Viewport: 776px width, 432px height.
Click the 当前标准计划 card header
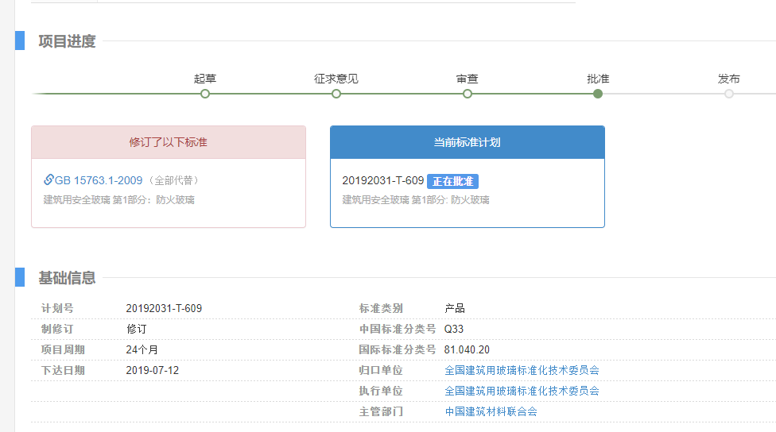tap(467, 142)
